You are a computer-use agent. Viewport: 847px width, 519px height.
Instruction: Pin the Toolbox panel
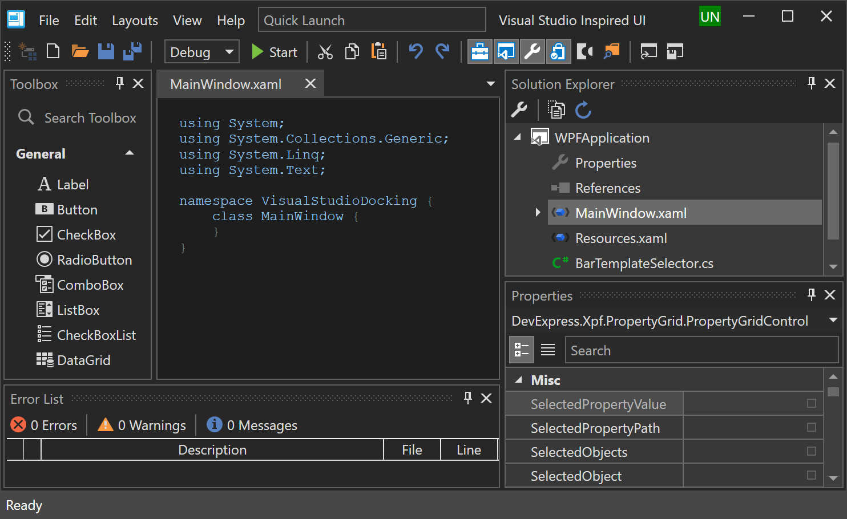coord(120,84)
